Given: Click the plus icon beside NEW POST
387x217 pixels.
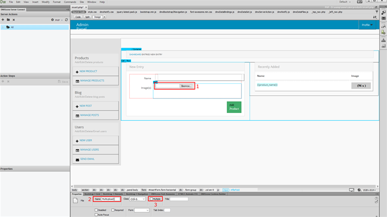Looking at the screenshot, I should pyautogui.click(x=77, y=106).
